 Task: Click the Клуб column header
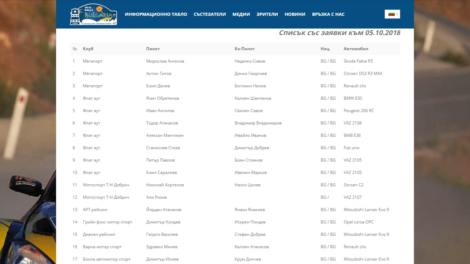click(88, 49)
